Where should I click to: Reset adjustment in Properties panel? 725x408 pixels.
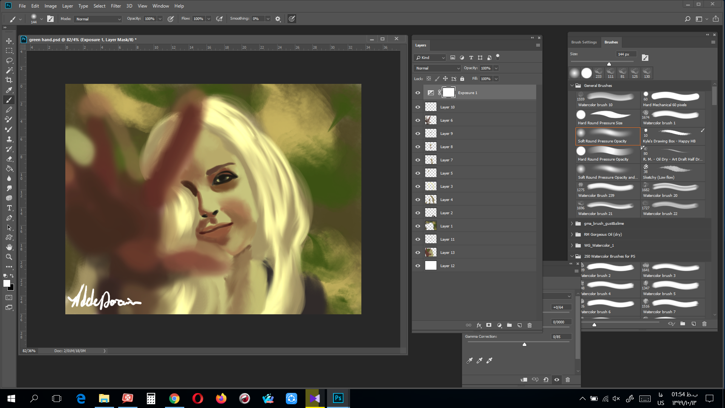click(x=546, y=380)
